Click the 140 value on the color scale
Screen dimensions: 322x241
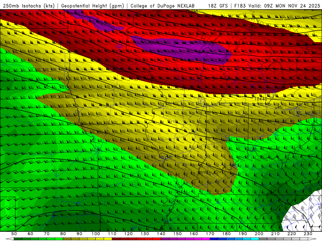161,234
